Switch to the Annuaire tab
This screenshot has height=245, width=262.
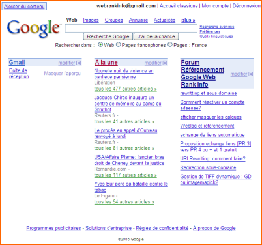pos(138,20)
